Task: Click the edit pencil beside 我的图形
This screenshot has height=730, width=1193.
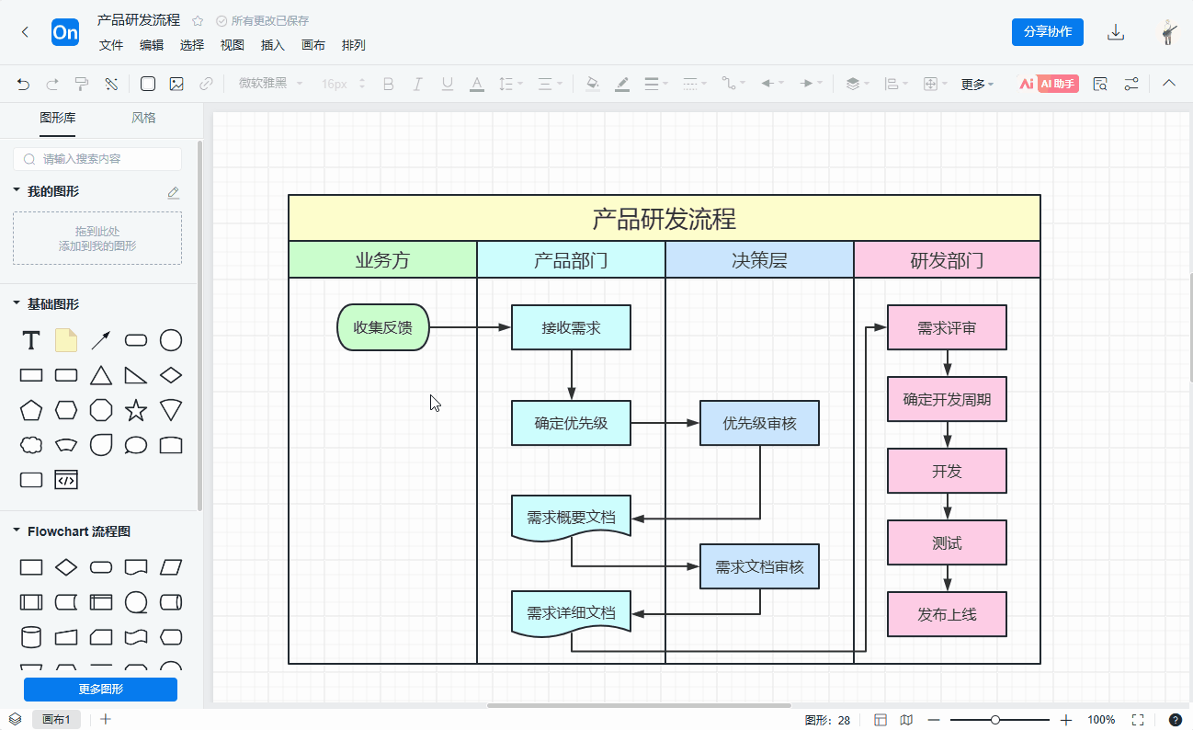Action: click(x=174, y=192)
